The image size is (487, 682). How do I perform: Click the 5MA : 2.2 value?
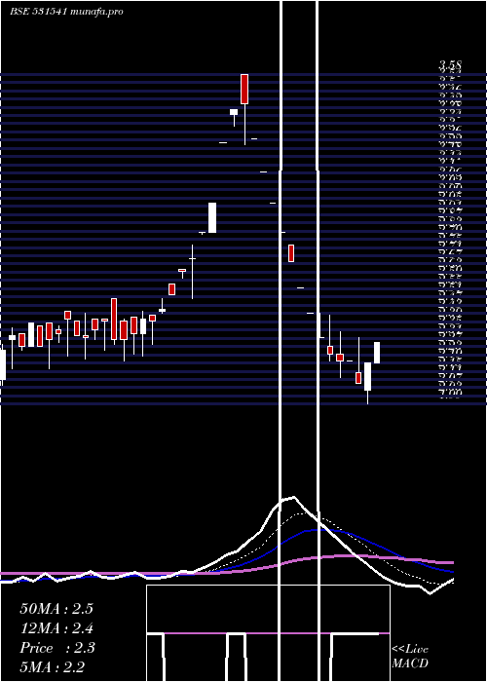(52, 666)
